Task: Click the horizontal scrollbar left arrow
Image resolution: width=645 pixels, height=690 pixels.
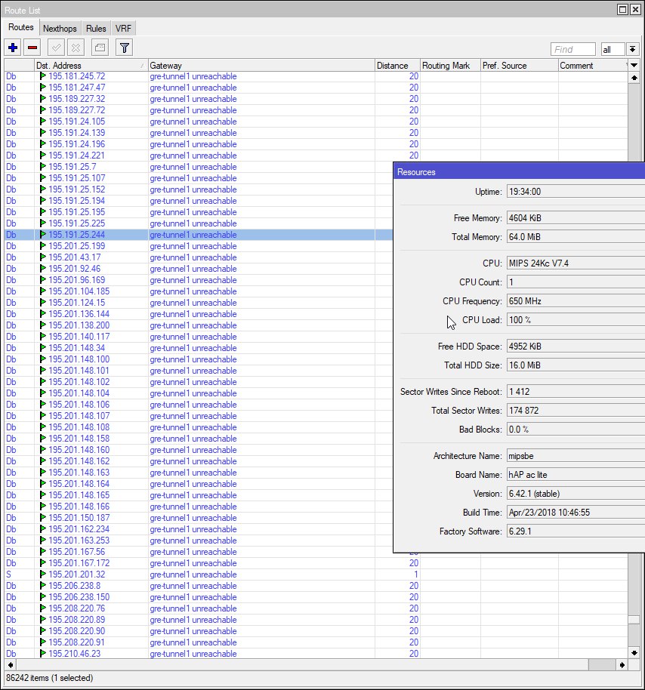Action: 10,665
